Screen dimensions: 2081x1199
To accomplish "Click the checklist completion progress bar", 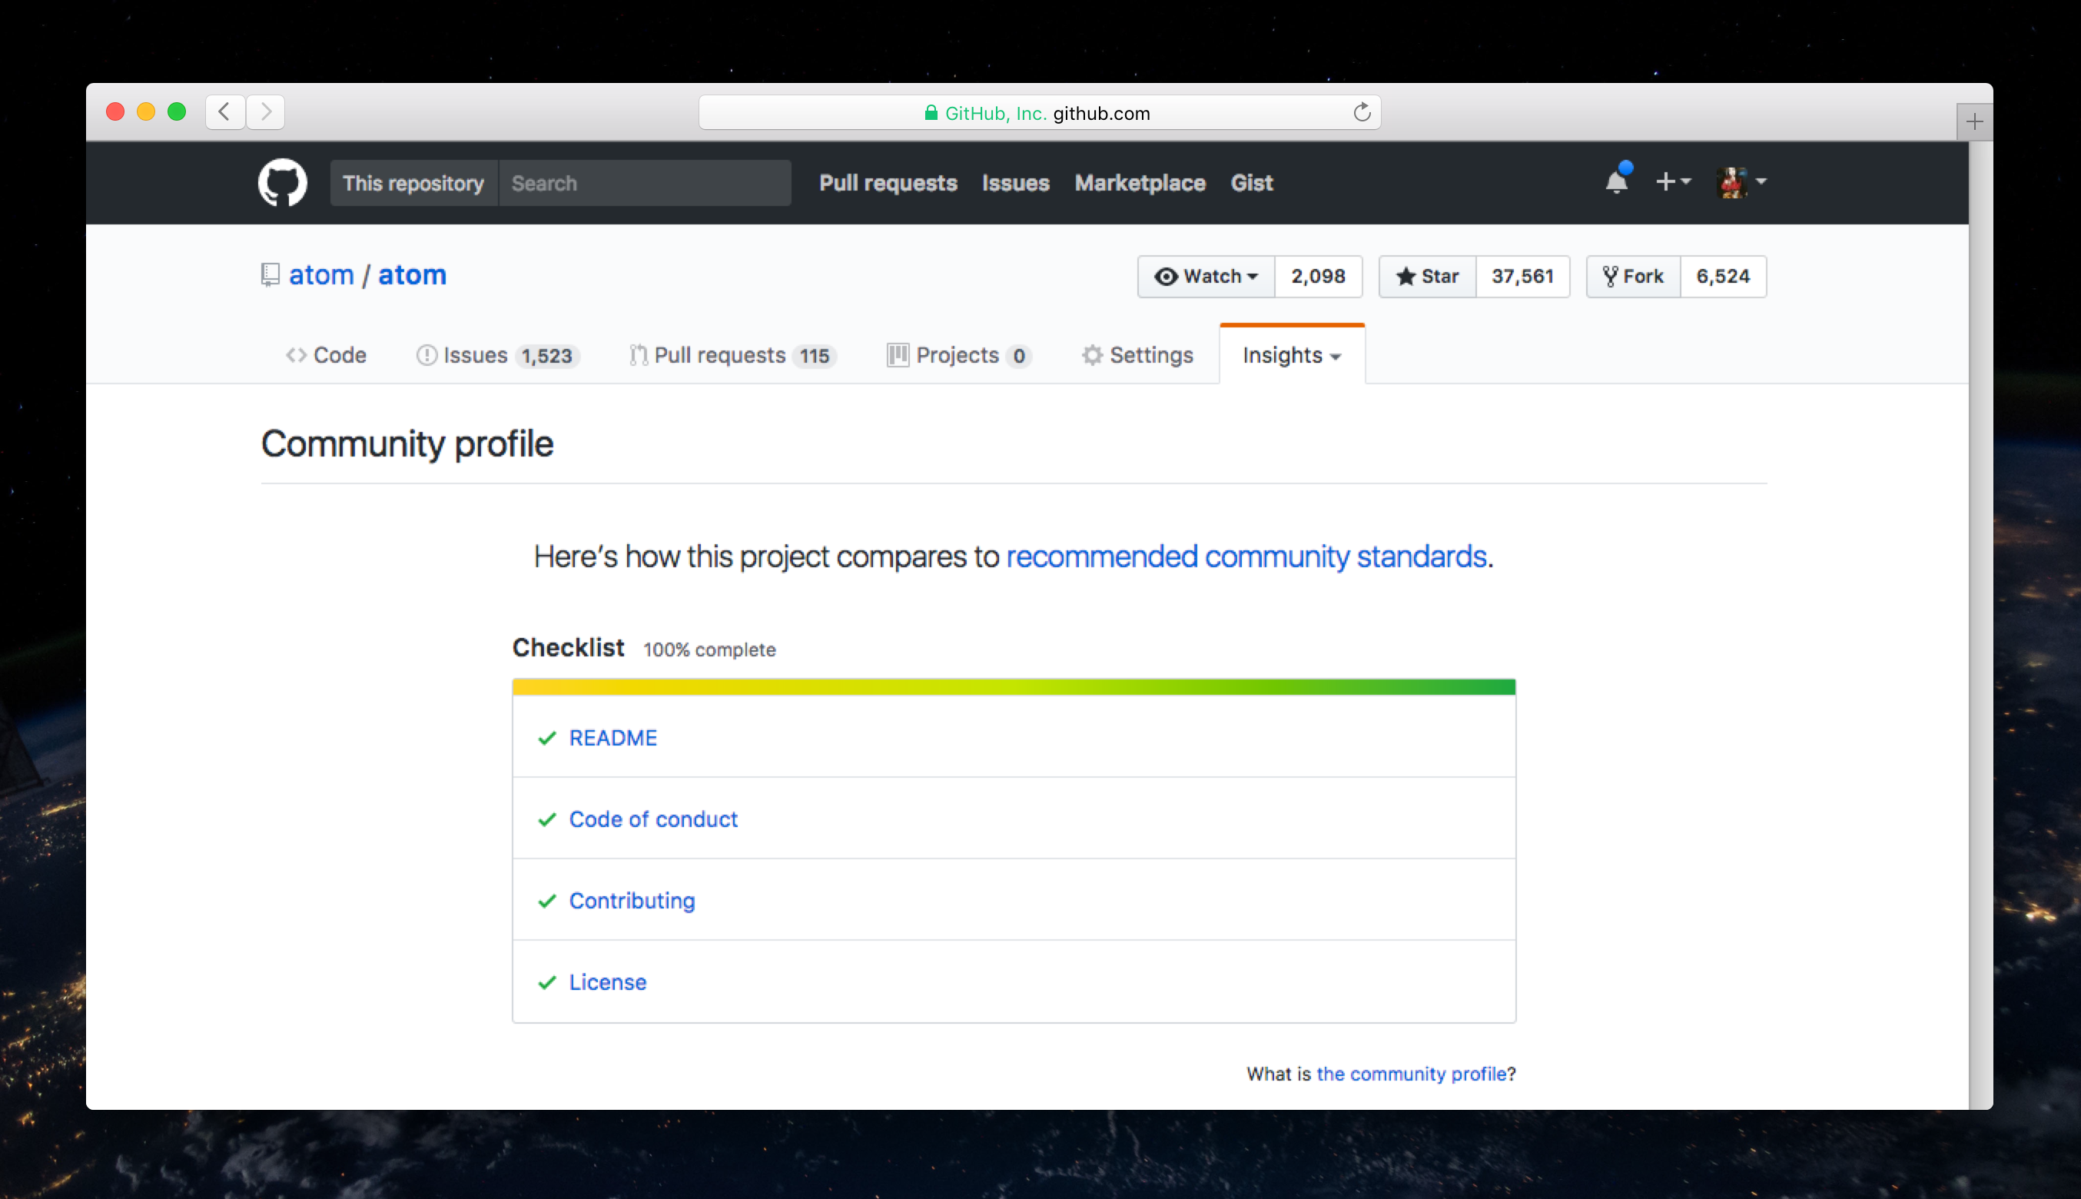I will click(1014, 687).
